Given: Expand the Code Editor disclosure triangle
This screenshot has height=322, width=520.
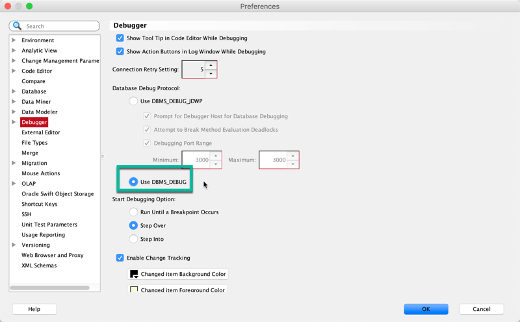Looking at the screenshot, I should tap(14, 71).
